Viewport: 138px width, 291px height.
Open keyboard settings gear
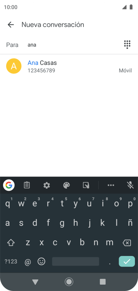pos(46,185)
